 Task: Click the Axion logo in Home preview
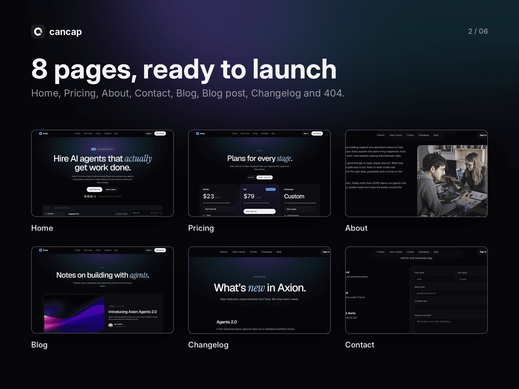coord(43,134)
